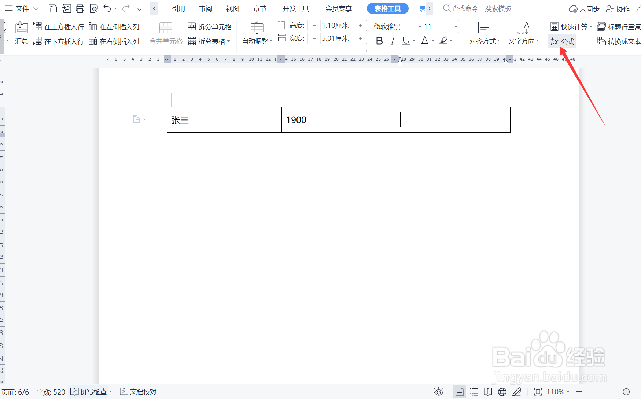Screen dimensions: 641x399
Task: Apply the highlight color pen
Action: pos(443,41)
